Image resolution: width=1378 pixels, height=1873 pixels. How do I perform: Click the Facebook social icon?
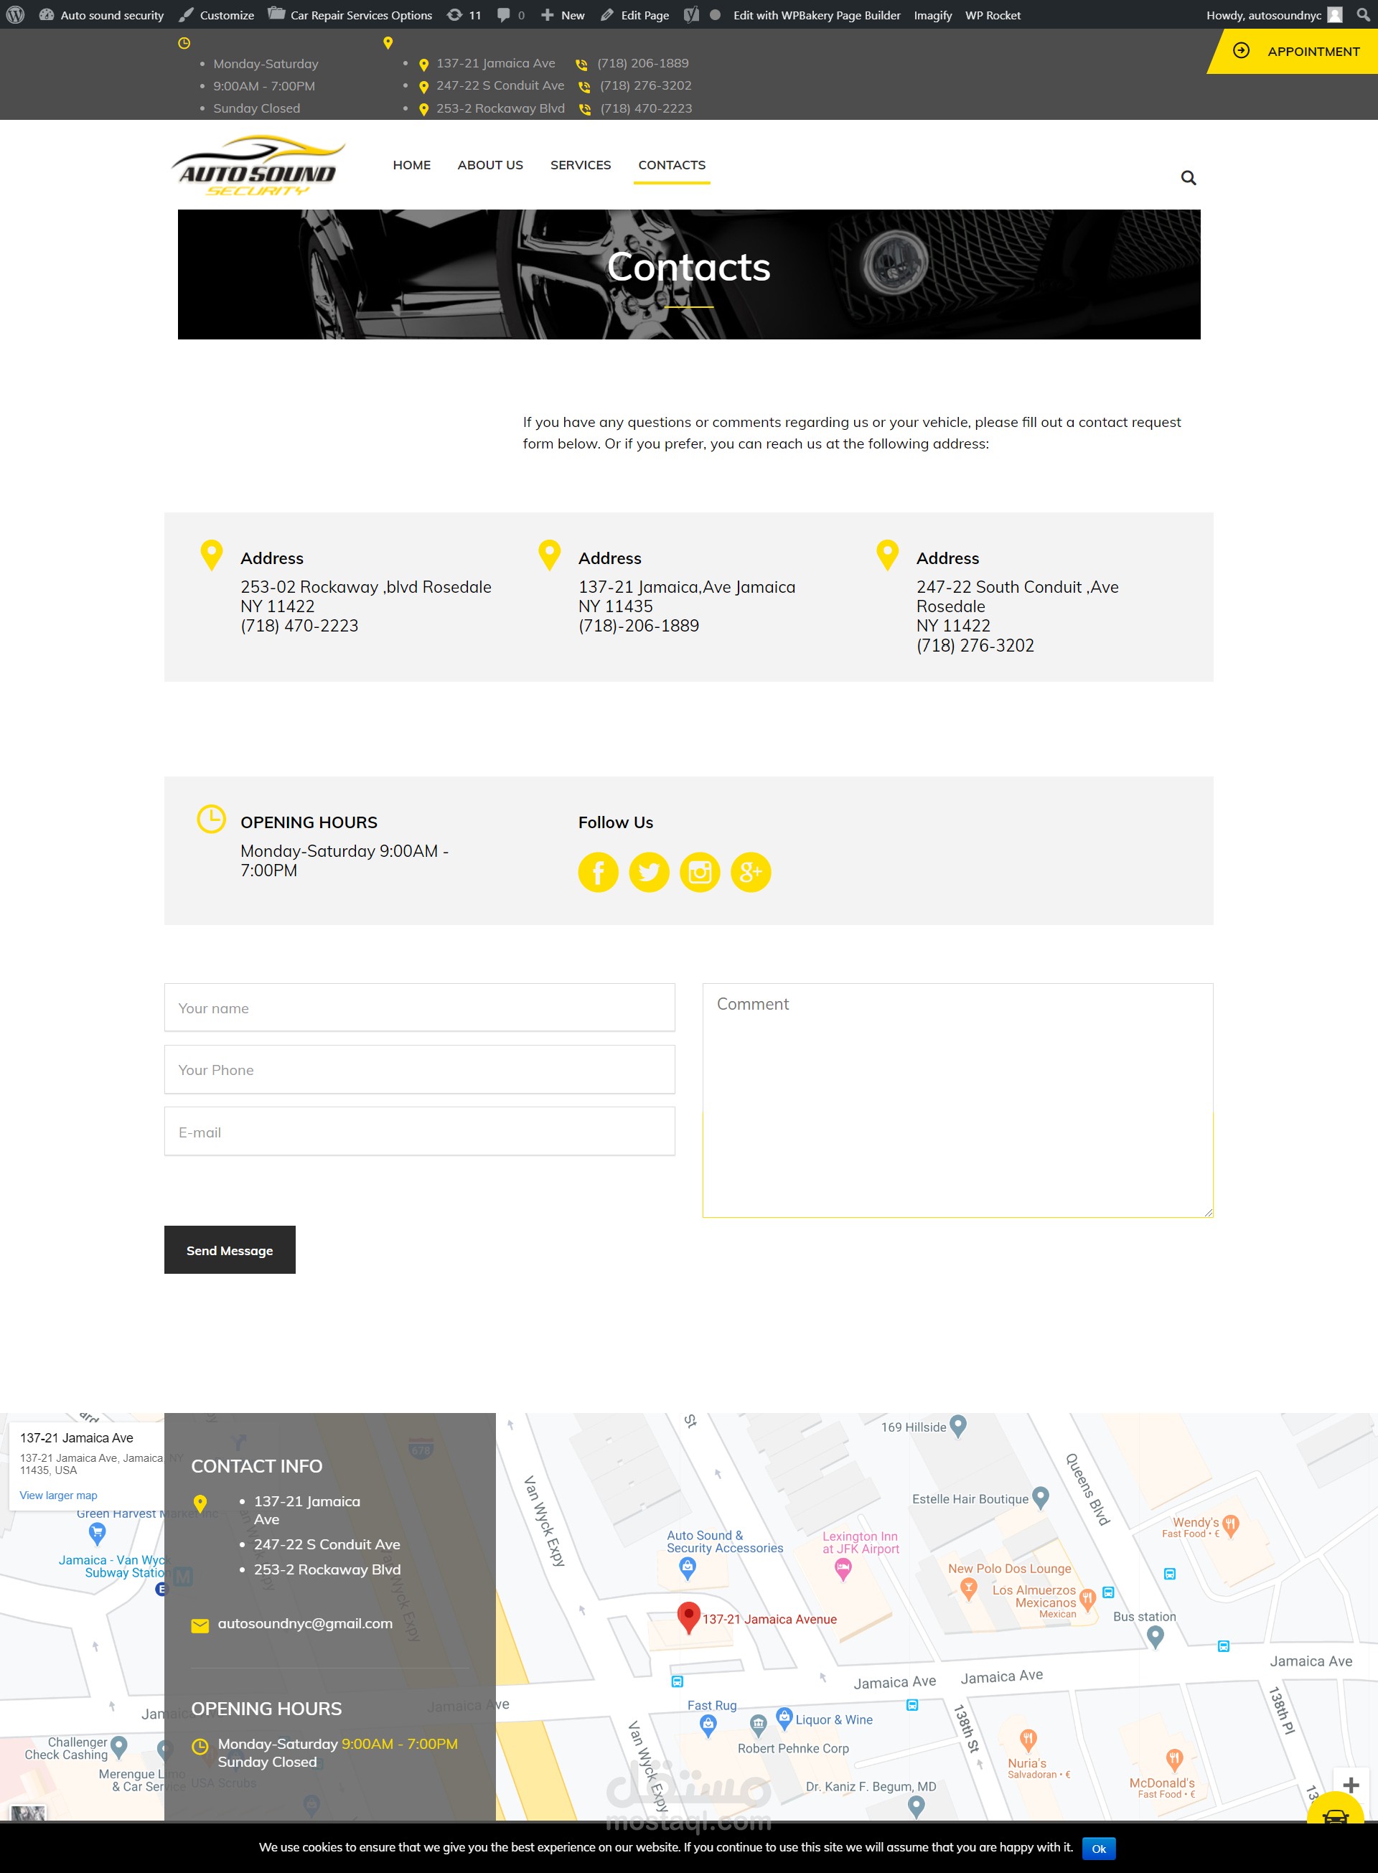[596, 871]
